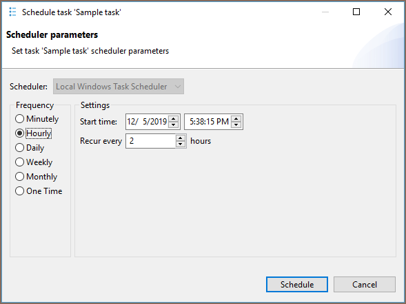This screenshot has width=406, height=304.
Task: Click the start date field 12/5/2019
Action: click(147, 121)
